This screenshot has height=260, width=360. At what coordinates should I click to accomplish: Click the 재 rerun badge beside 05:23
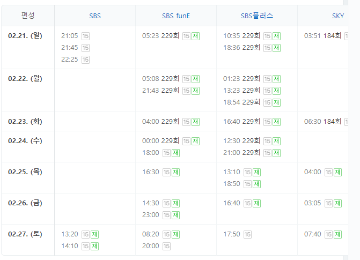click(195, 36)
